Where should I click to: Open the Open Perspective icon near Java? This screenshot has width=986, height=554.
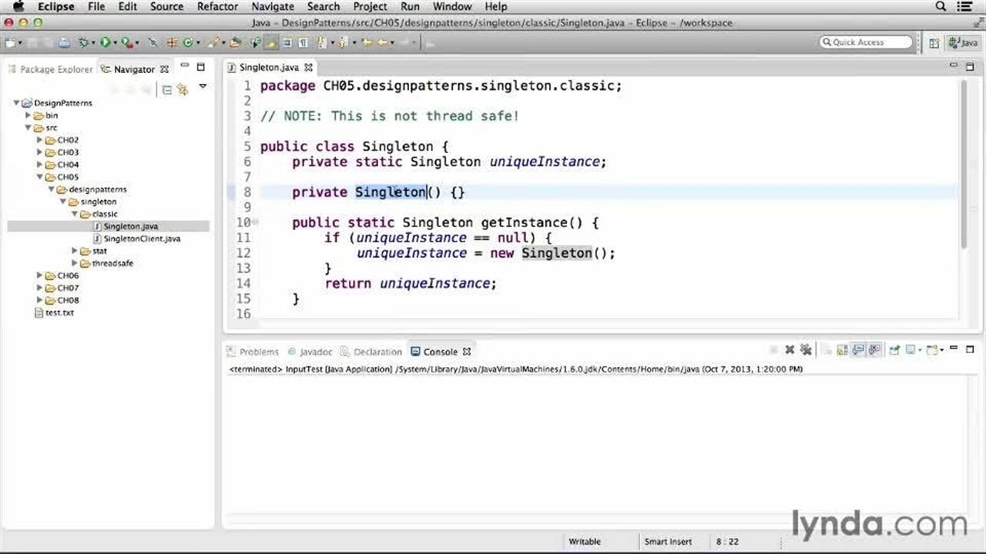point(934,43)
